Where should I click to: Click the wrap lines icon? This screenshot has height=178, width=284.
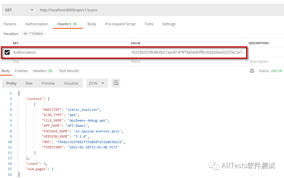click(116, 83)
